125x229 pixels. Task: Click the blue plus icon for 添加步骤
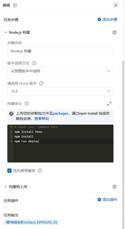click(x=99, y=19)
